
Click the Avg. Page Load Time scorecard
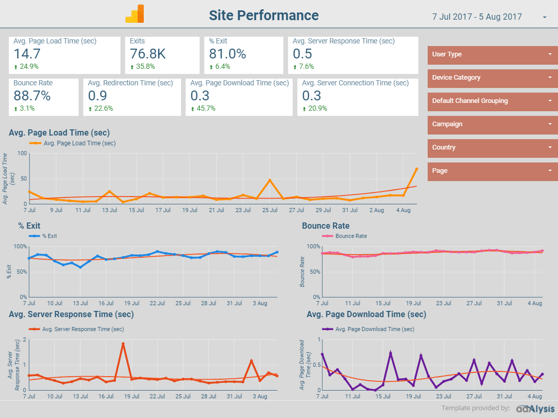64,55
